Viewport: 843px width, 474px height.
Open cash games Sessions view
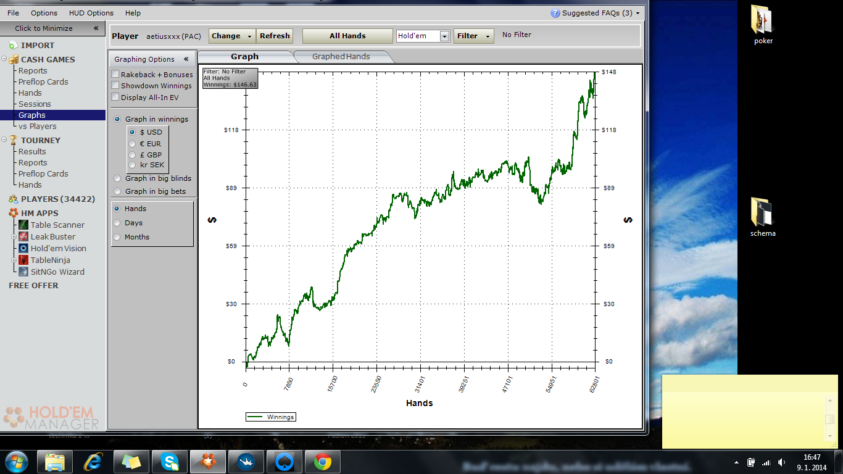[x=35, y=104]
